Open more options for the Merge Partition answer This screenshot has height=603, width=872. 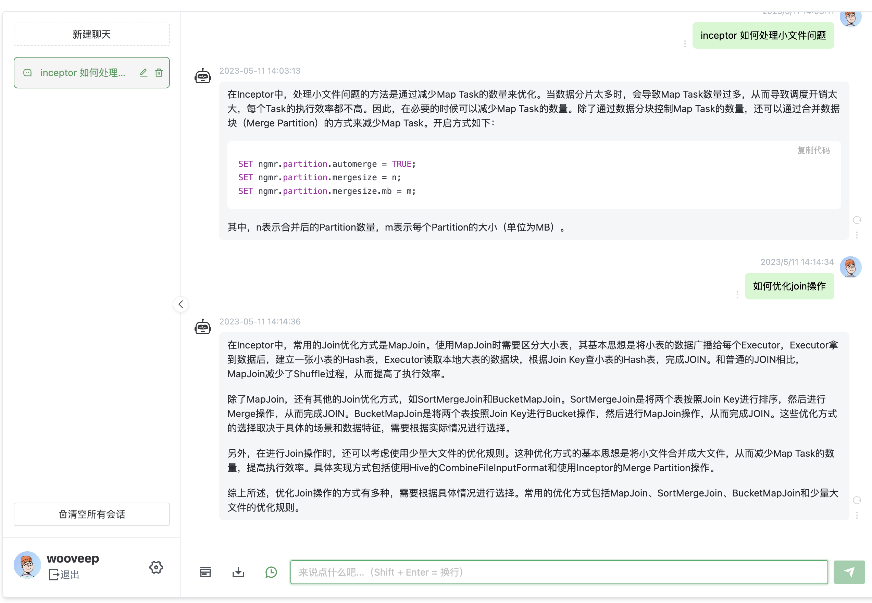coord(857,235)
